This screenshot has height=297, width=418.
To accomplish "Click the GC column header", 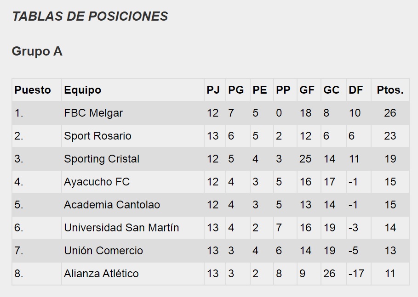I will (331, 90).
